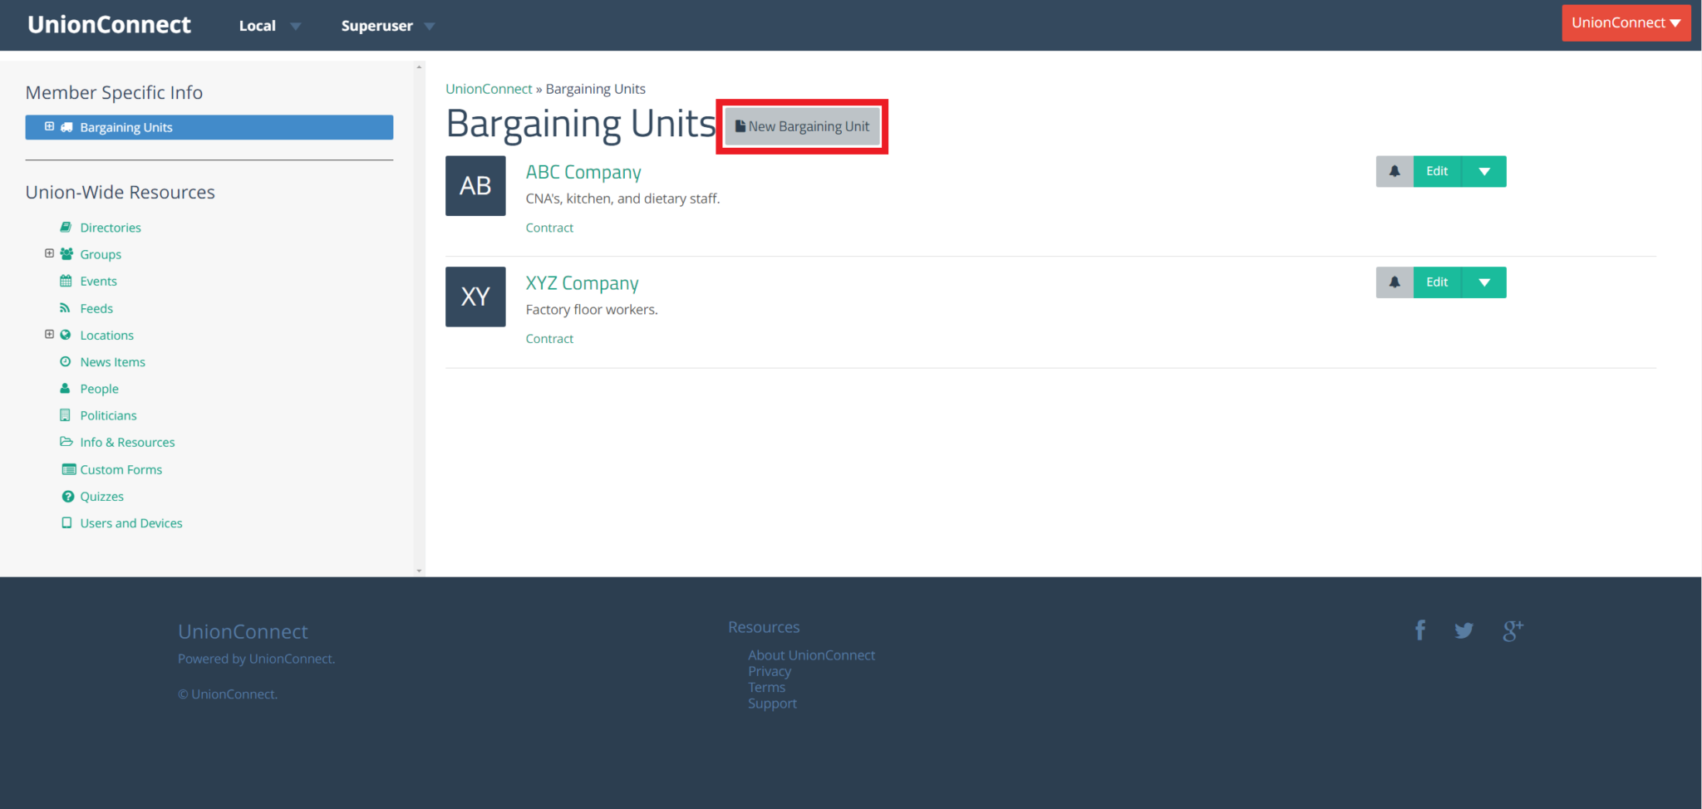Click the Custom Forms icon
Image resolution: width=1702 pixels, height=809 pixels.
click(69, 468)
